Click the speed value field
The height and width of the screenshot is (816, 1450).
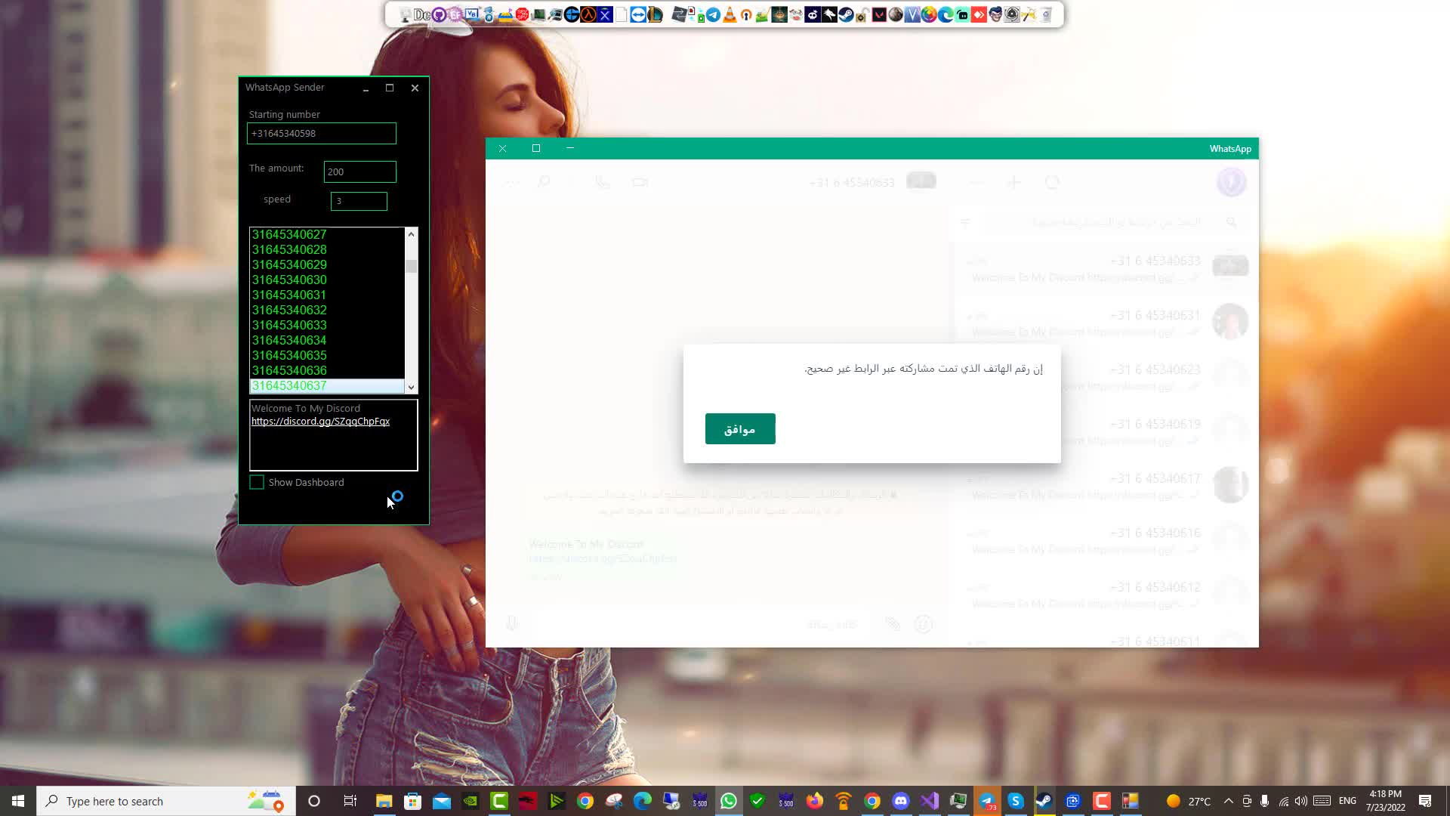359,201
